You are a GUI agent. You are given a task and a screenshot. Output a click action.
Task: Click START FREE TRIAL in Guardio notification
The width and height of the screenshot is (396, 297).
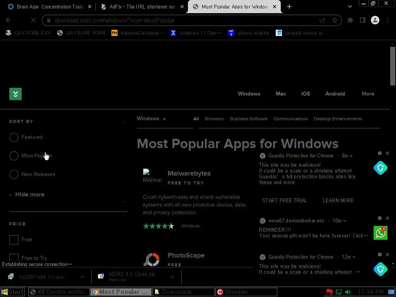284,201
